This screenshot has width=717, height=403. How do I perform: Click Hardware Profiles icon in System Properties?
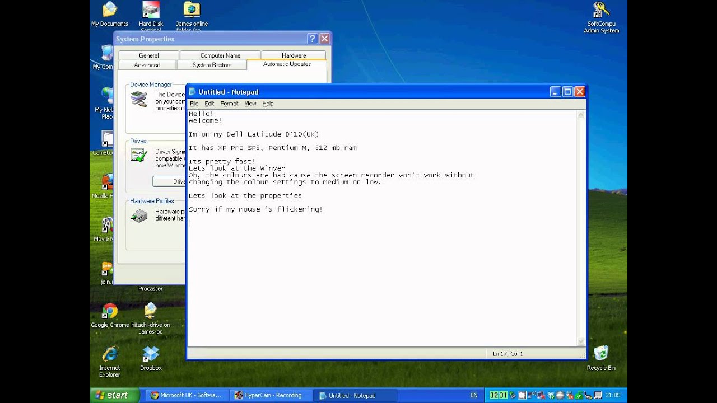pyautogui.click(x=139, y=215)
